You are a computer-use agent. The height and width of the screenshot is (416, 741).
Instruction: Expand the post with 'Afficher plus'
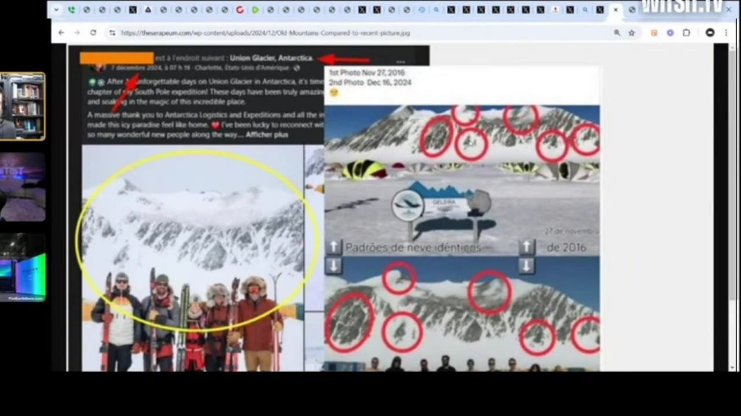(267, 135)
